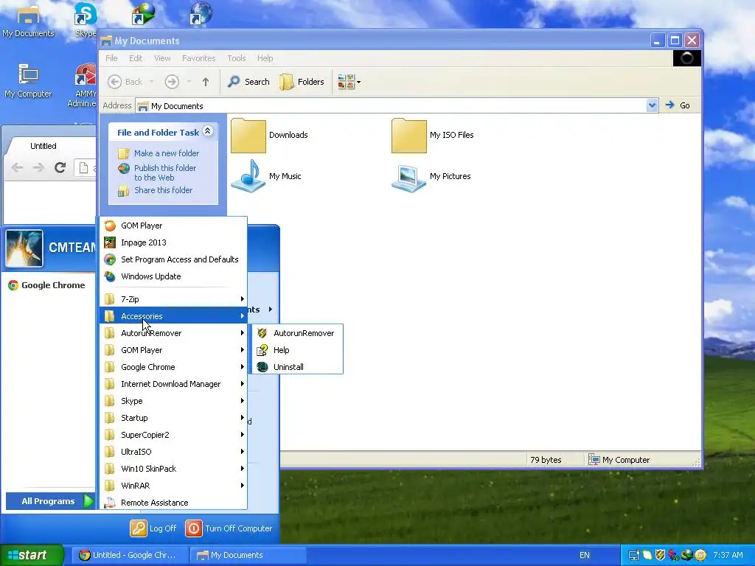This screenshot has height=566, width=755.
Task: Expand the Win10 SkinPack program folder
Action: coord(173,469)
